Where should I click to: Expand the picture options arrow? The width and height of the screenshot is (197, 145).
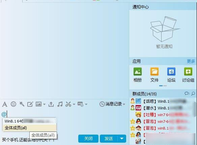tap(44, 104)
